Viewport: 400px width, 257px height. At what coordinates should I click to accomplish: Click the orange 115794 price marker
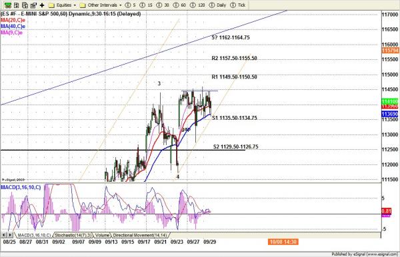click(x=390, y=51)
